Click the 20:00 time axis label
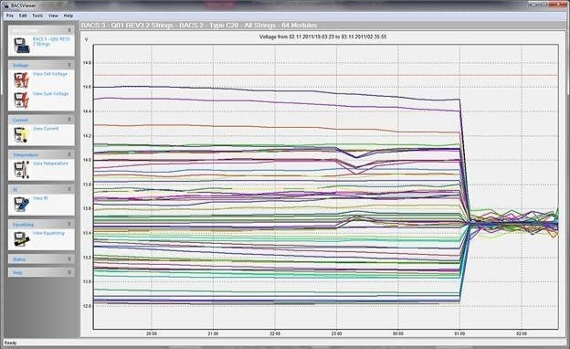570x349 pixels. tap(152, 333)
